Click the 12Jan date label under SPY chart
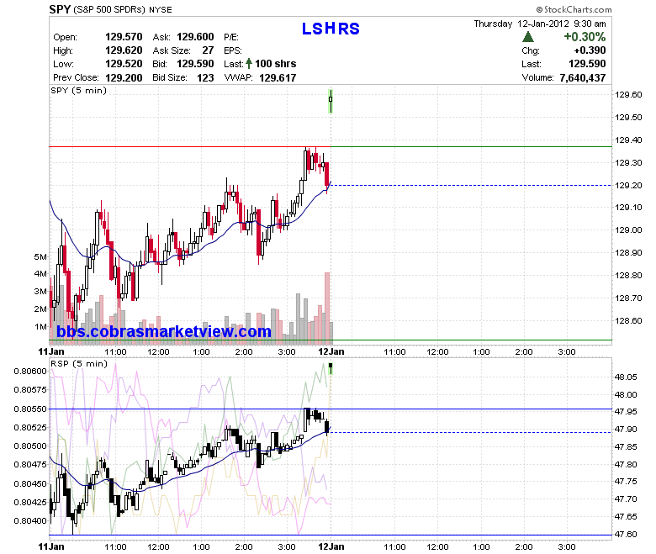Screen dimensions: 656x554 coord(331,351)
